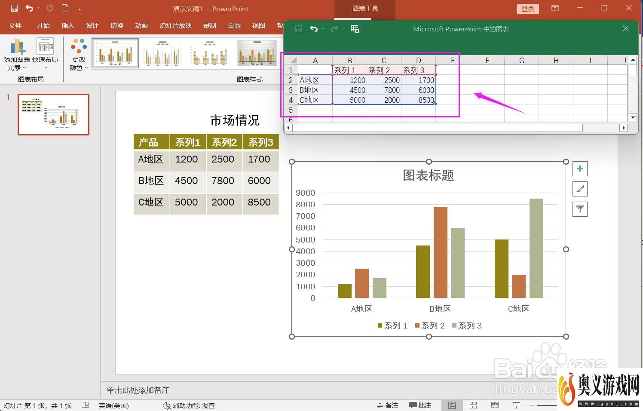643x411 pixels.
Task: Click spreadsheet cell with value 7800
Action: pos(384,90)
